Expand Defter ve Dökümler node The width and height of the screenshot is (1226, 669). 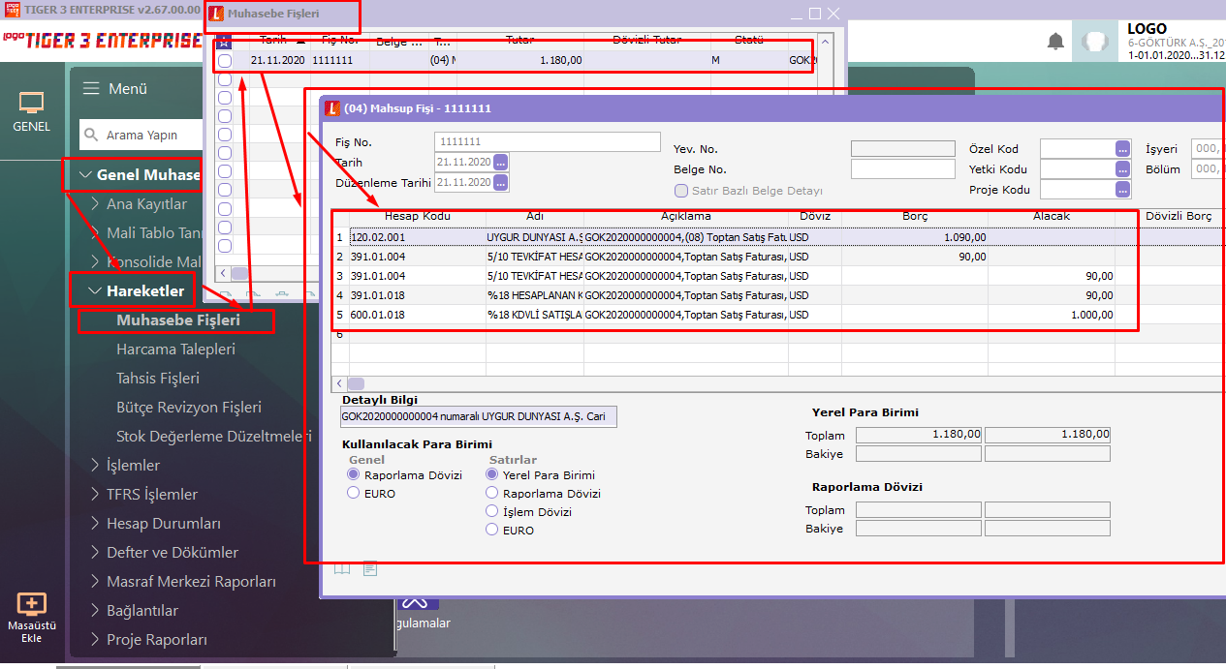click(x=95, y=553)
